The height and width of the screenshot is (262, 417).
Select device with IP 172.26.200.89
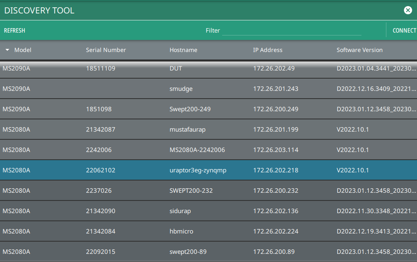(x=274, y=252)
